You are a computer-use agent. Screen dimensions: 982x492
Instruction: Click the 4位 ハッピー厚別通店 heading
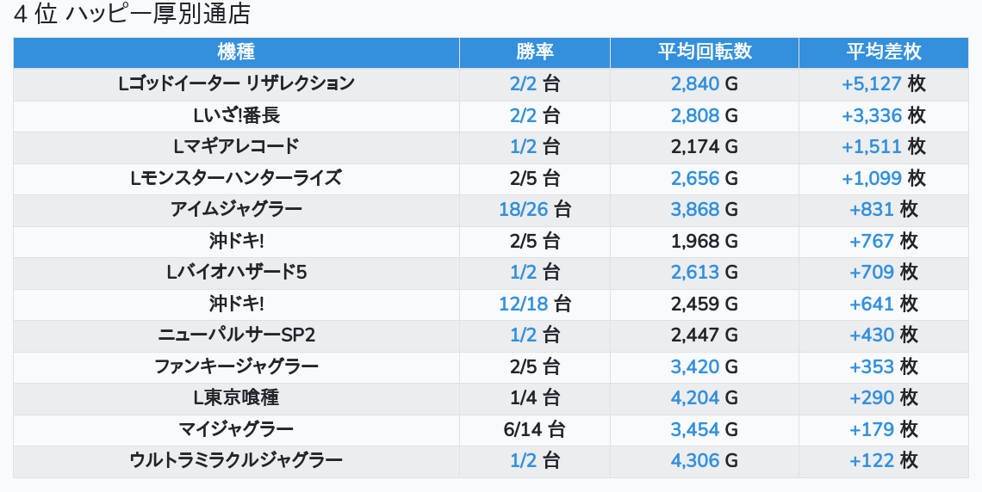point(132,14)
